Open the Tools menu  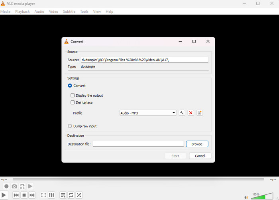[x=84, y=12]
